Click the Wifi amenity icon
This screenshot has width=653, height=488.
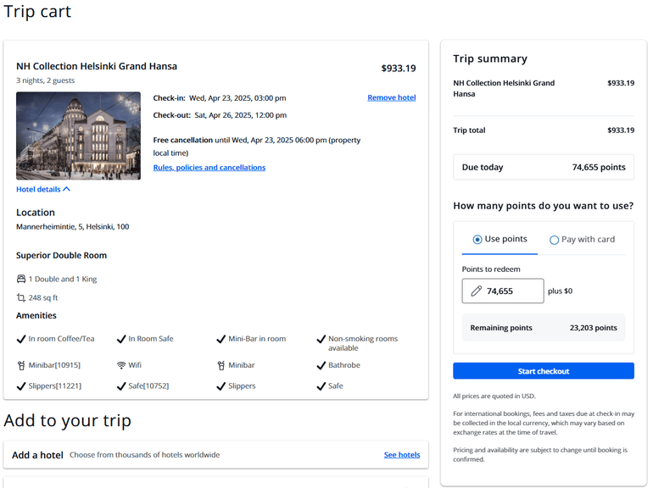click(121, 365)
